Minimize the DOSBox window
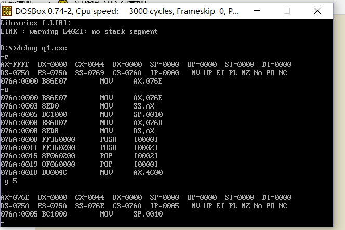This screenshot has width=345, height=230. pos(257,11)
